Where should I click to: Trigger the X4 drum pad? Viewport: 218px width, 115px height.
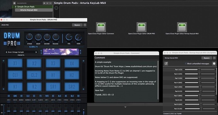click(x=72, y=63)
